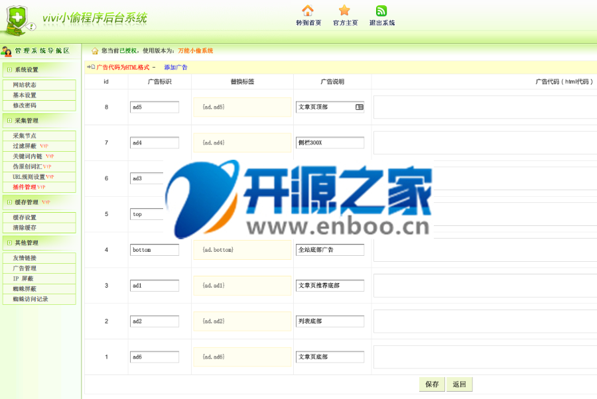
Task: Collapse the 其他管理 section
Action: pyautogui.click(x=9, y=243)
